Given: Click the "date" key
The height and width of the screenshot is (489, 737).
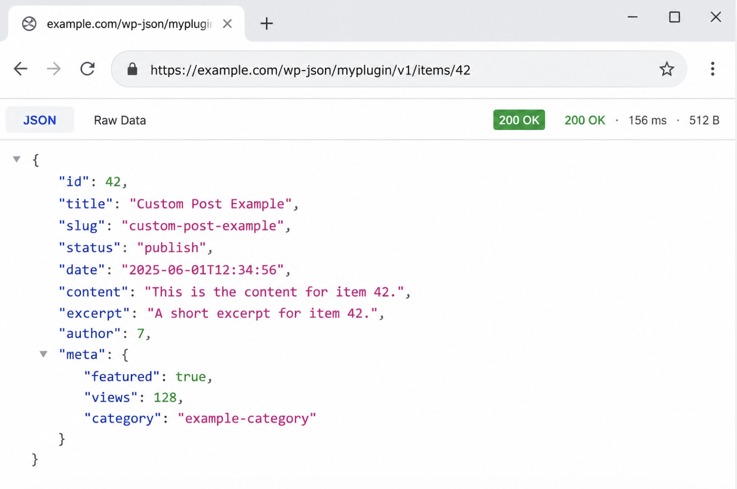Looking at the screenshot, I should point(81,269).
